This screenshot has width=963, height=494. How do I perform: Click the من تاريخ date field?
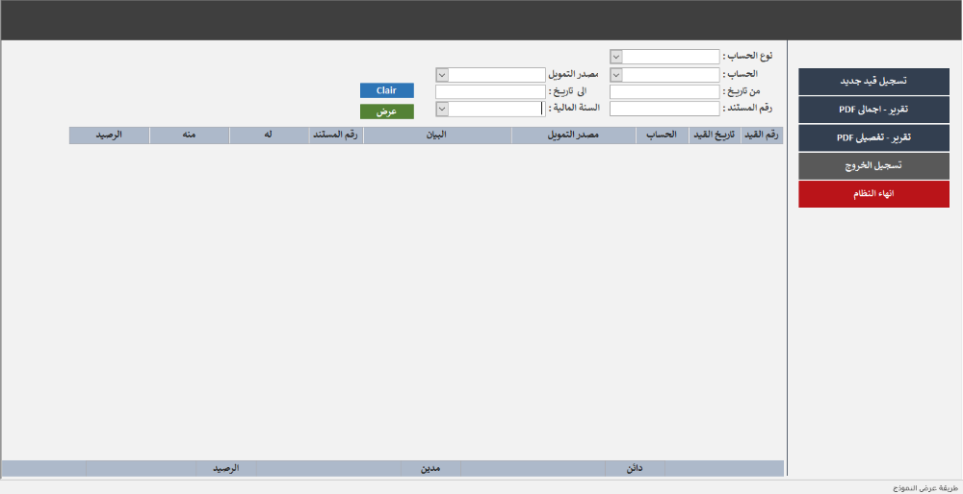tap(664, 92)
